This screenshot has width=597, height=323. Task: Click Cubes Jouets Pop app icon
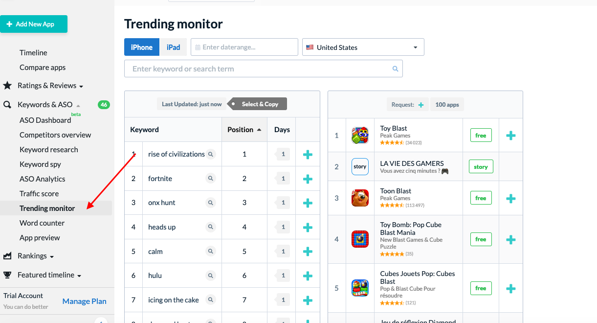(x=360, y=288)
